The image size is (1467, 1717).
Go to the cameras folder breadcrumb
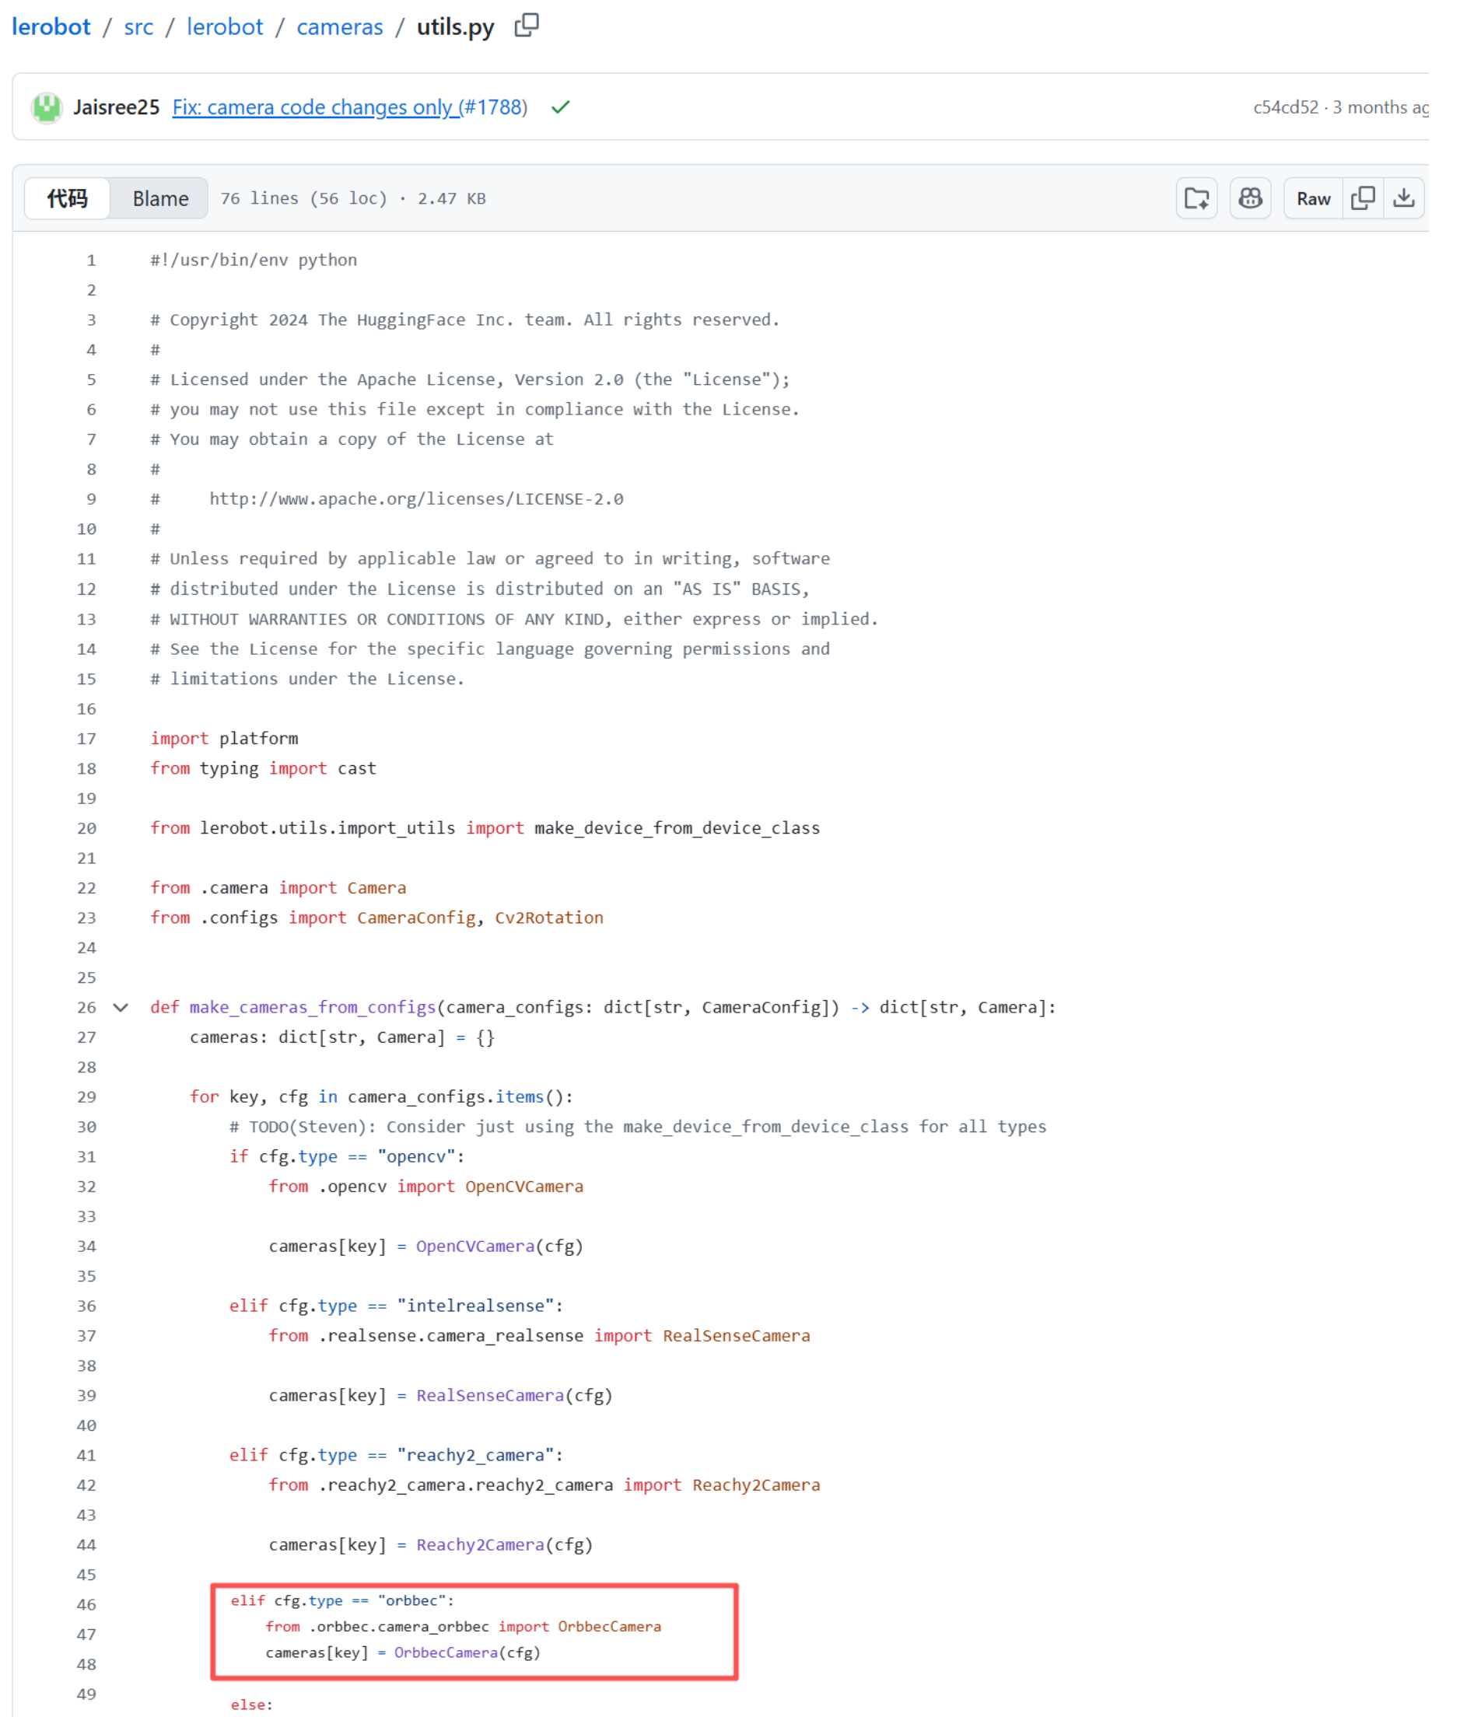pos(340,27)
